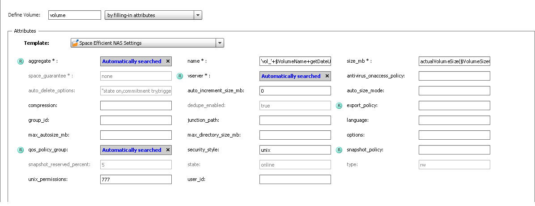
Task: Click the resource icon beside vserver
Action: 180,76
